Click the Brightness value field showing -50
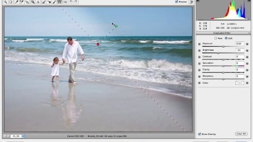The width and height of the screenshot is (253, 142). pos(240,50)
